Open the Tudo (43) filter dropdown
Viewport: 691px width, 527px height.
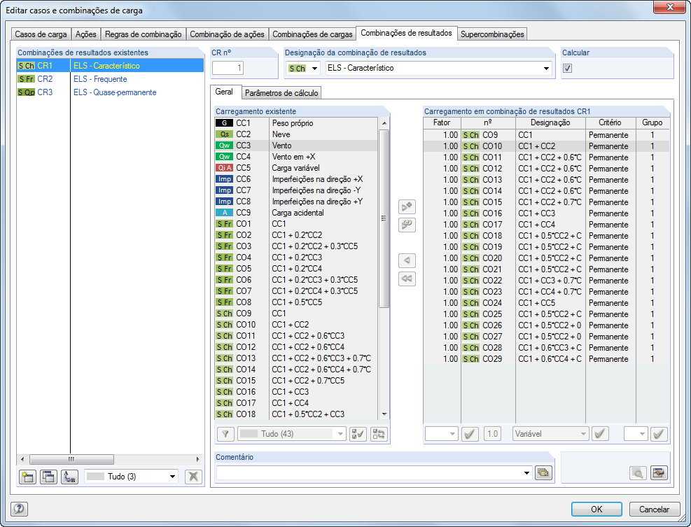point(340,434)
